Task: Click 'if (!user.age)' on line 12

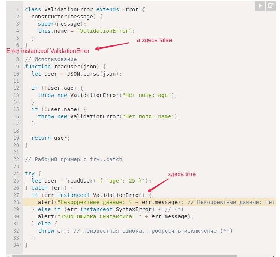Action: [54, 88]
